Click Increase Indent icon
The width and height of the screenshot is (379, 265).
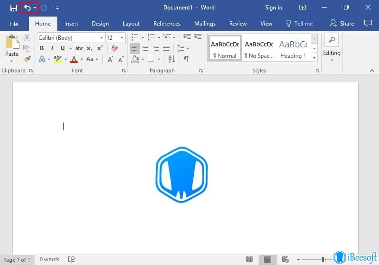(x=198, y=37)
